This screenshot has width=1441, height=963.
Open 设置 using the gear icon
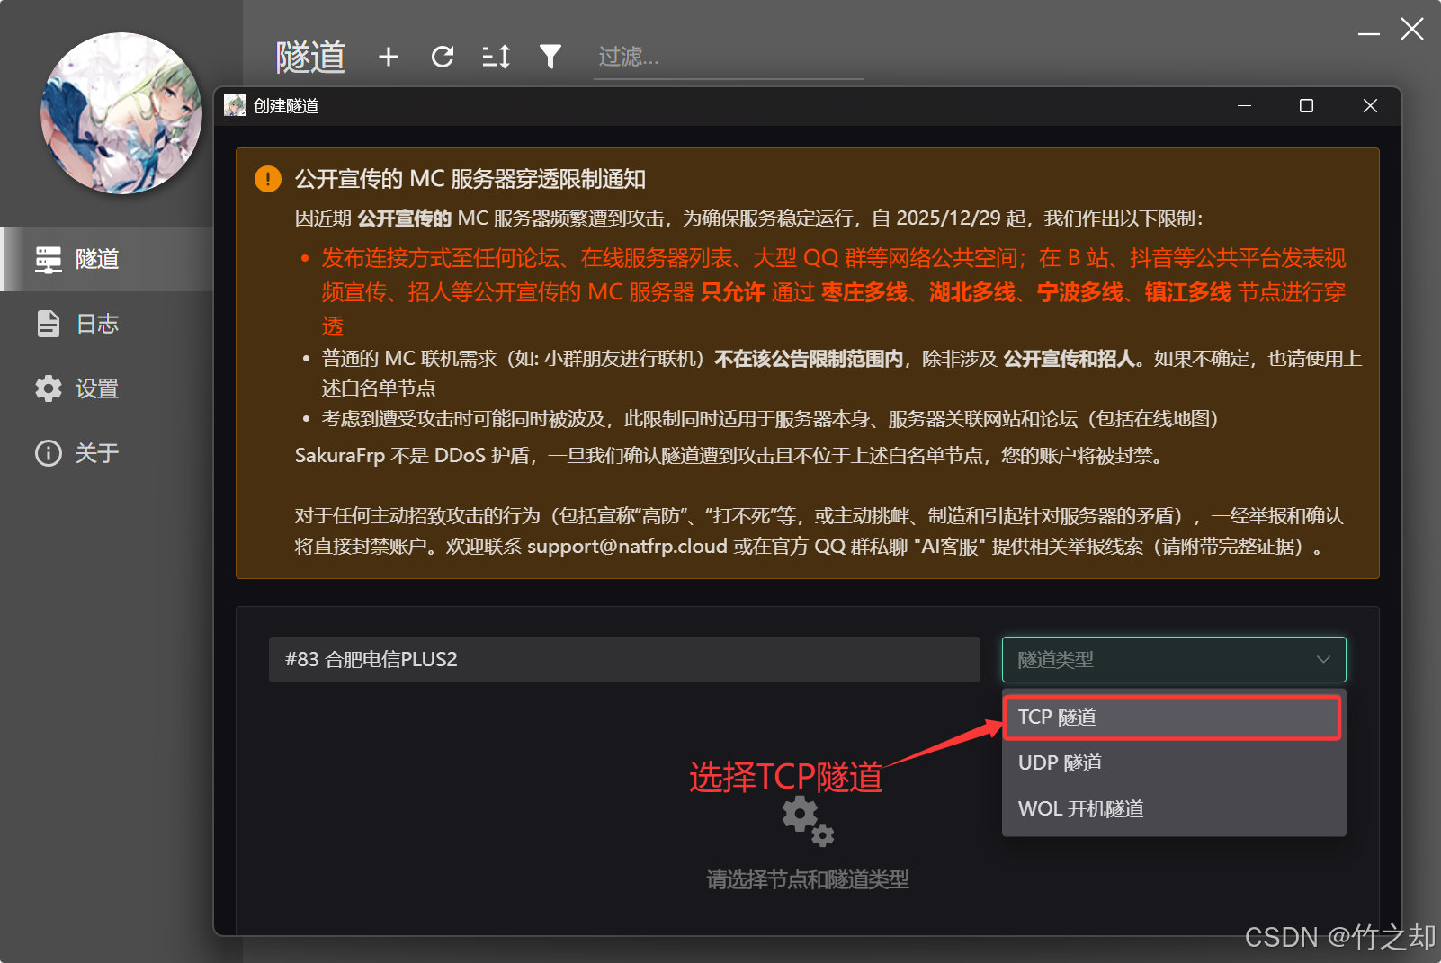(48, 388)
